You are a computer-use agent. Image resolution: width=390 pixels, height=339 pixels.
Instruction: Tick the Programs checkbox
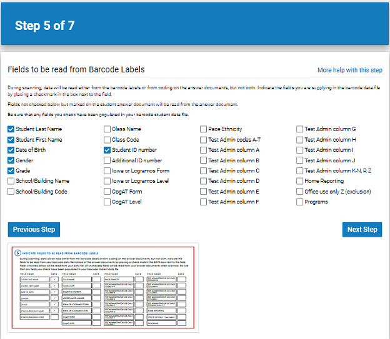(x=299, y=202)
